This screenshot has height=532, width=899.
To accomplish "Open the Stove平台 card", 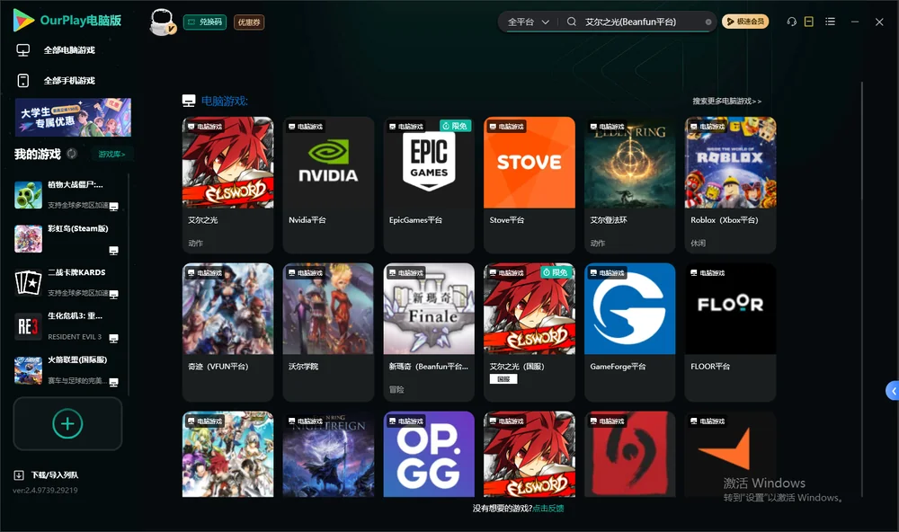I will click(x=530, y=184).
